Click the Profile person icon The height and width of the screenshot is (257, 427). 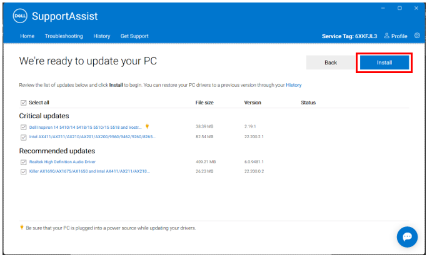[x=387, y=36]
